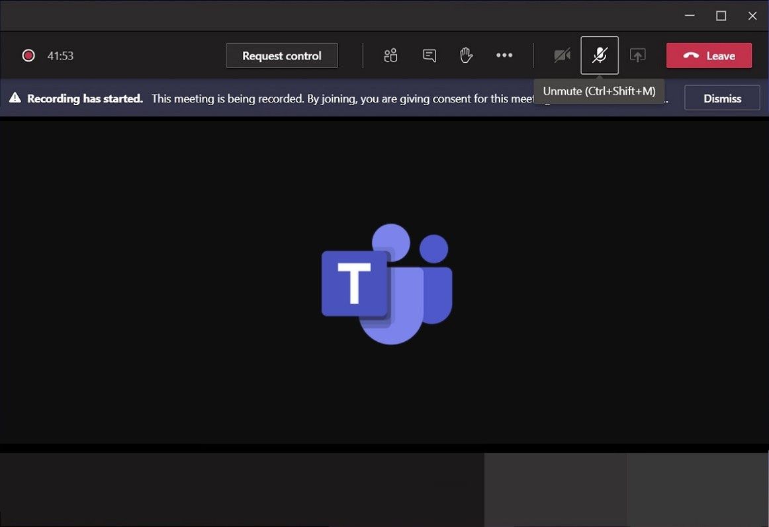Click the 'Recording has started.' text
769x527 pixels.
click(85, 99)
